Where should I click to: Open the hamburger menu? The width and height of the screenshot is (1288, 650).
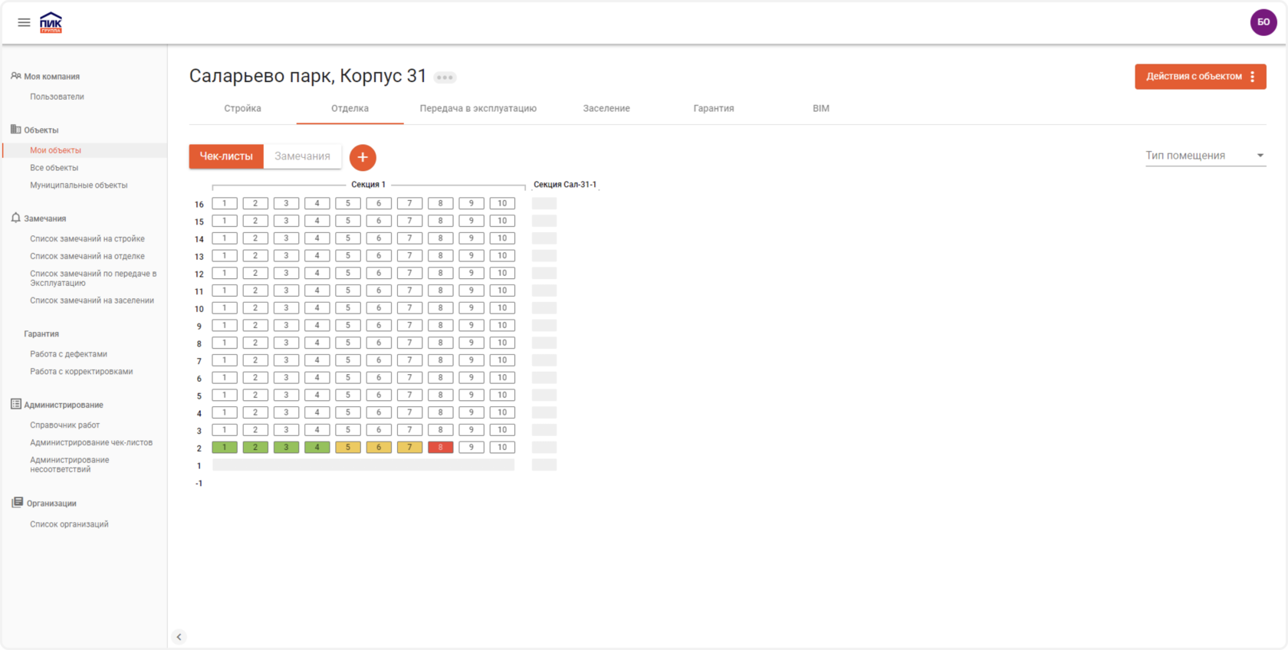pyautogui.click(x=24, y=22)
